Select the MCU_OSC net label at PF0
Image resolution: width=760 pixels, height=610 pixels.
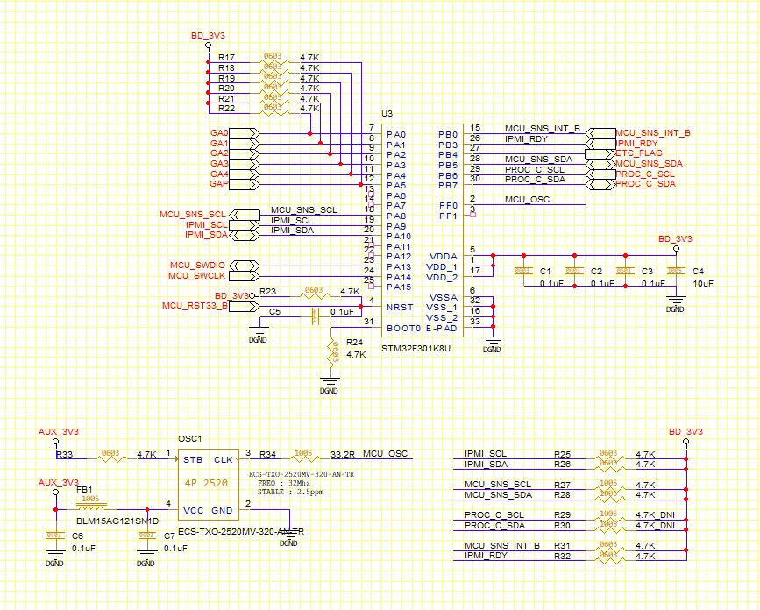click(x=528, y=200)
